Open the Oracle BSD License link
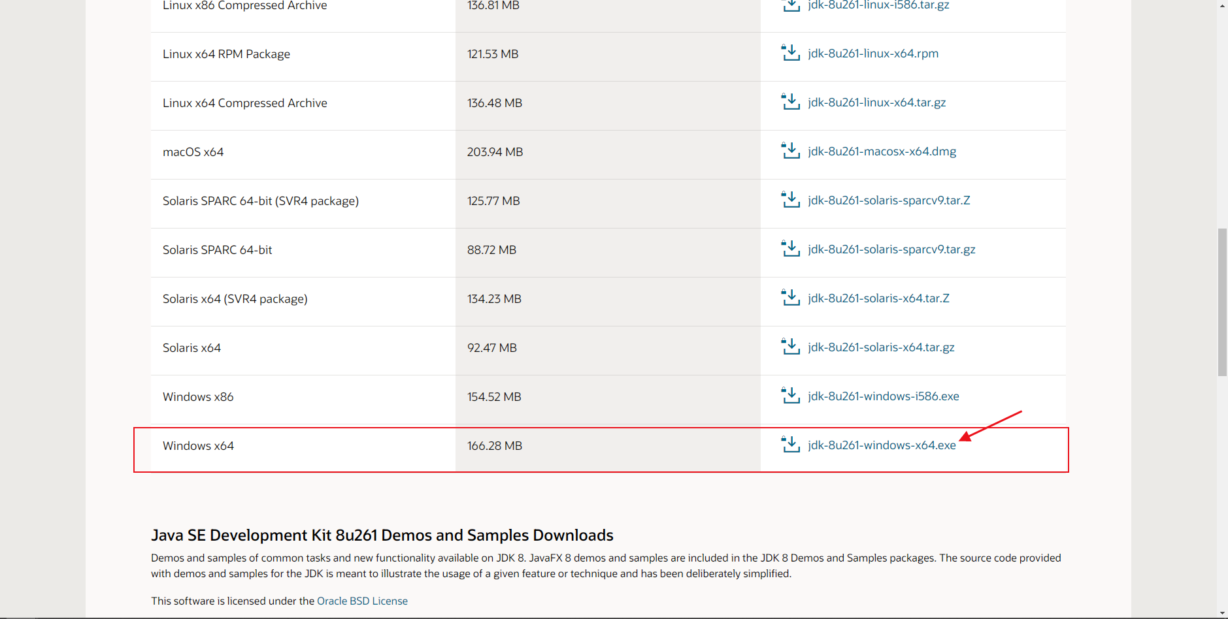The width and height of the screenshot is (1228, 619). (362, 601)
